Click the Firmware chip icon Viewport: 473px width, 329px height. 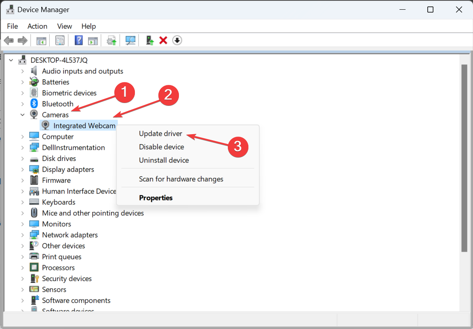coord(34,180)
